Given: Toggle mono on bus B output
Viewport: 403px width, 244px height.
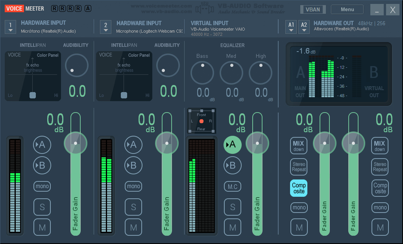Looking at the screenshot, I should pyautogui.click(x=380, y=207).
